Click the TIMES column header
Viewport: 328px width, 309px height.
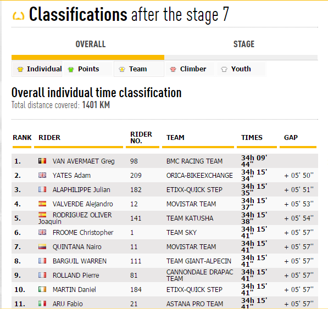pos(252,137)
